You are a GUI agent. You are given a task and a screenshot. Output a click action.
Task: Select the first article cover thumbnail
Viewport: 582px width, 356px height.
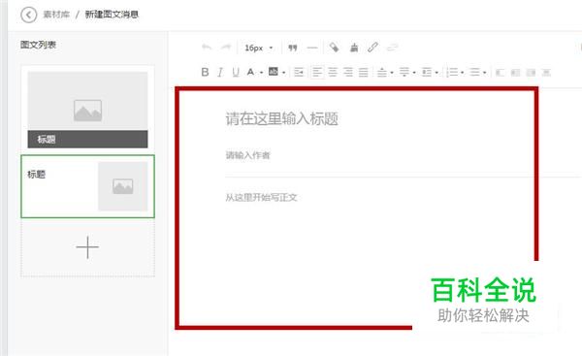[x=87, y=101]
